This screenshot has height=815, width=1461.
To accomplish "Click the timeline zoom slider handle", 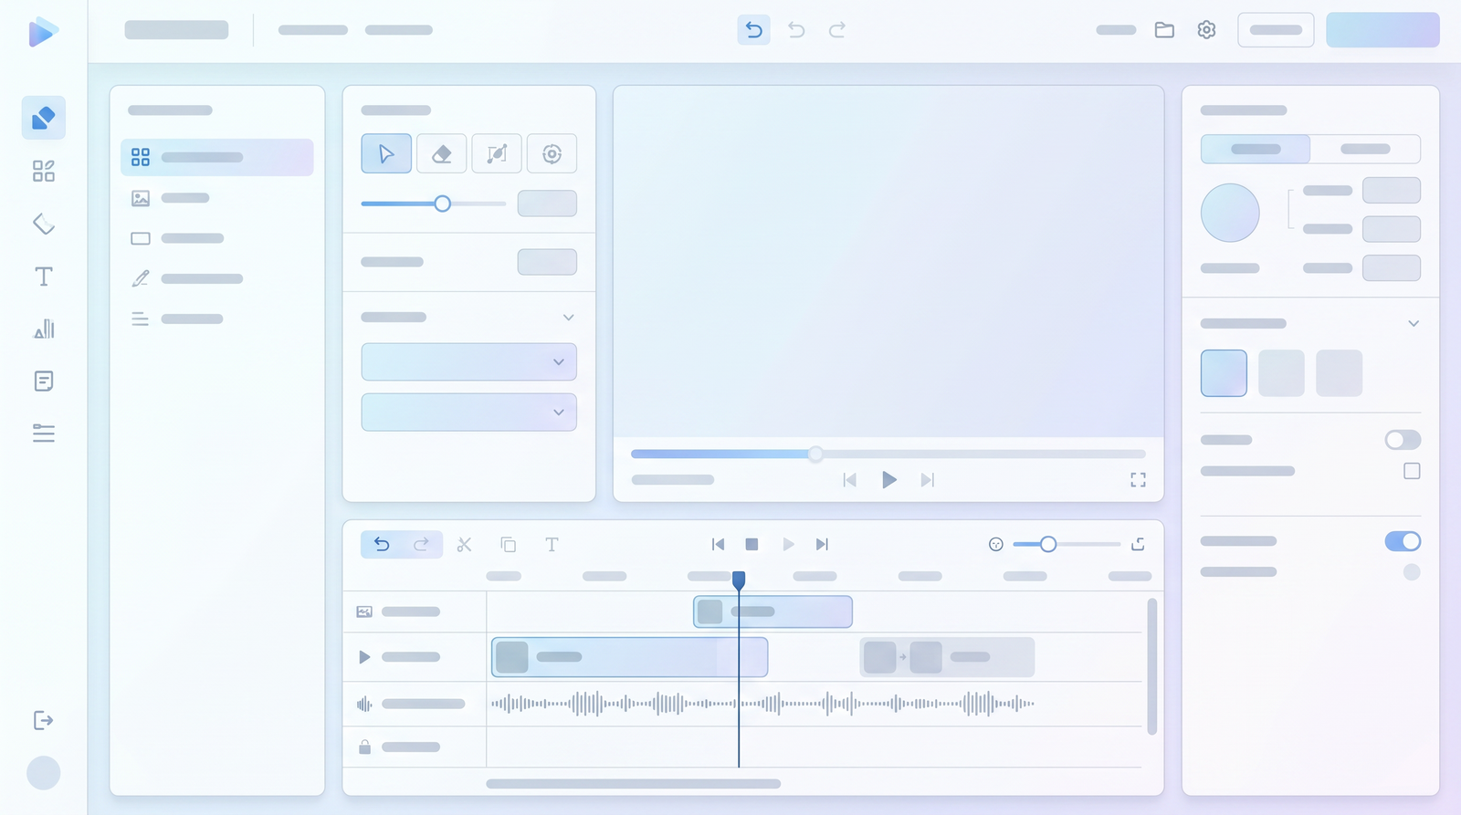I will tap(1048, 544).
